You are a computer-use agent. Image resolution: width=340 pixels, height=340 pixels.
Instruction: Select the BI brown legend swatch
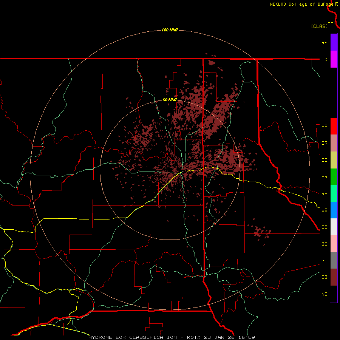[334, 277]
